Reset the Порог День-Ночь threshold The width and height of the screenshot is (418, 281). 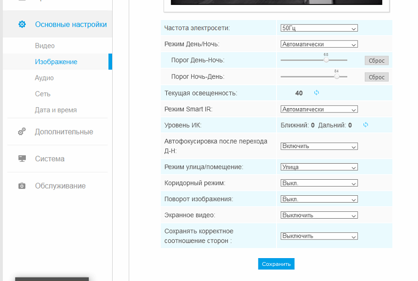click(x=377, y=61)
